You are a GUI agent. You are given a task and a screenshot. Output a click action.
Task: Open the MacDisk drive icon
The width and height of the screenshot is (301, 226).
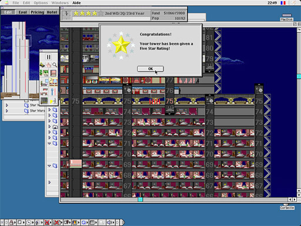[286, 17]
